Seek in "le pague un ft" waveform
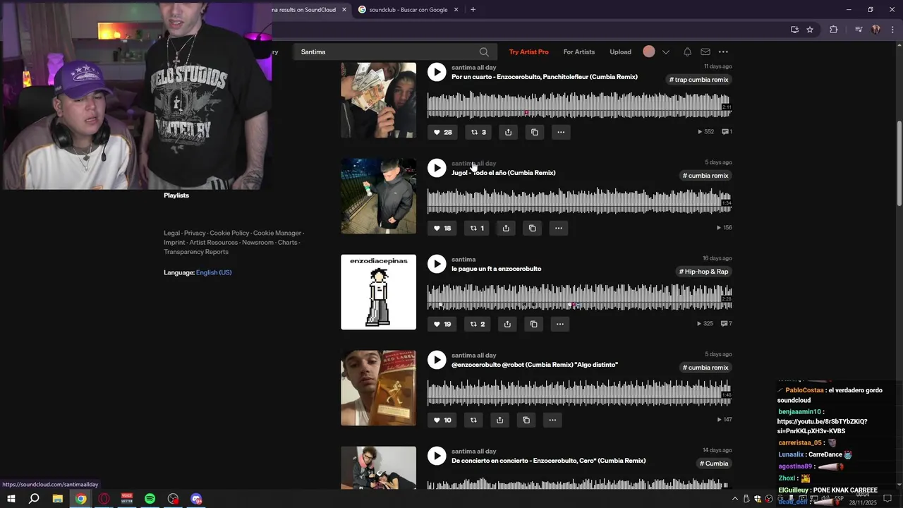The image size is (903, 508). pyautogui.click(x=579, y=296)
